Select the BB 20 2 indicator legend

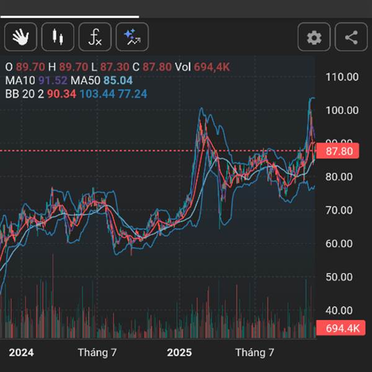pos(24,94)
